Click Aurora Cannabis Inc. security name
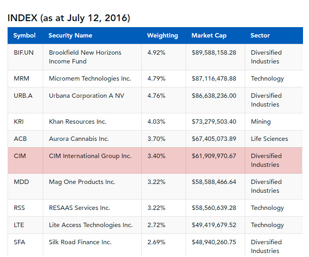This screenshot has height=257, width=309. click(x=79, y=139)
